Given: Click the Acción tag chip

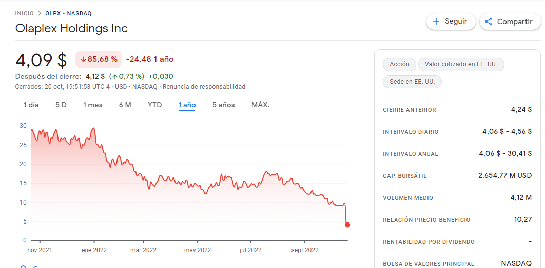Looking at the screenshot, I should coord(399,64).
